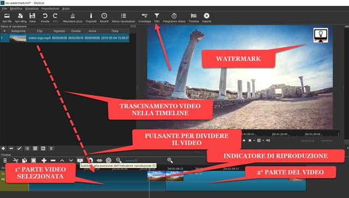349x198 pixels.
Task: Click the video-logo.mp4 preview thumbnail
Action: (18, 38)
